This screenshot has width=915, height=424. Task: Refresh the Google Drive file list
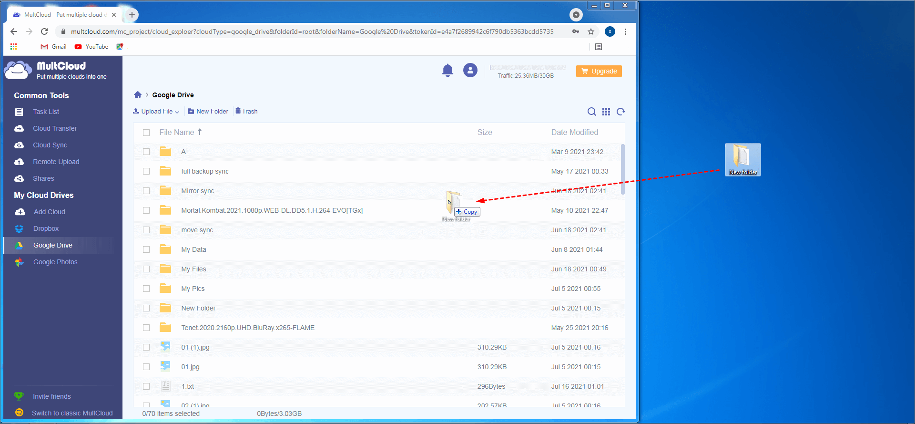click(620, 112)
